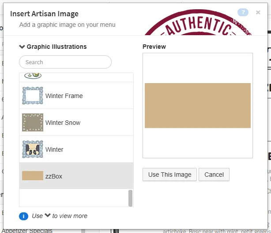Select the Winter dog frame thumbnail
271x233 pixels.
click(33, 149)
